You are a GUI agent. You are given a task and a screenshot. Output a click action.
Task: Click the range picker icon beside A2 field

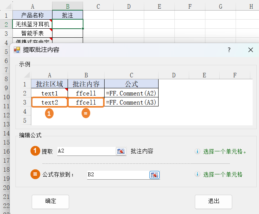(121, 151)
